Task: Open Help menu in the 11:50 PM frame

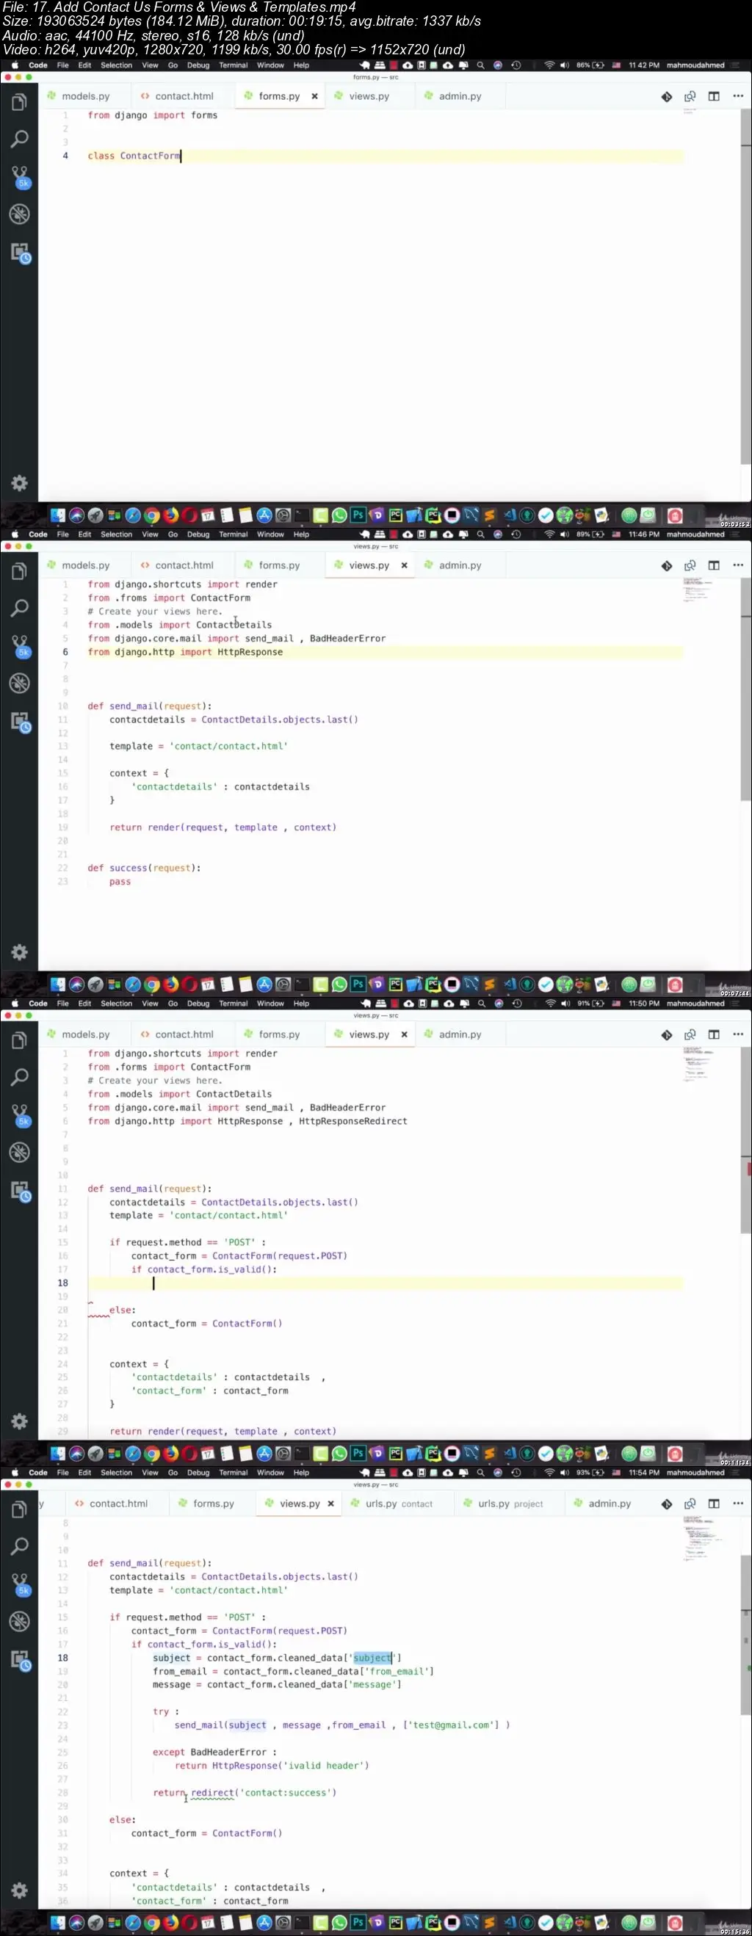Action: tap(301, 1004)
